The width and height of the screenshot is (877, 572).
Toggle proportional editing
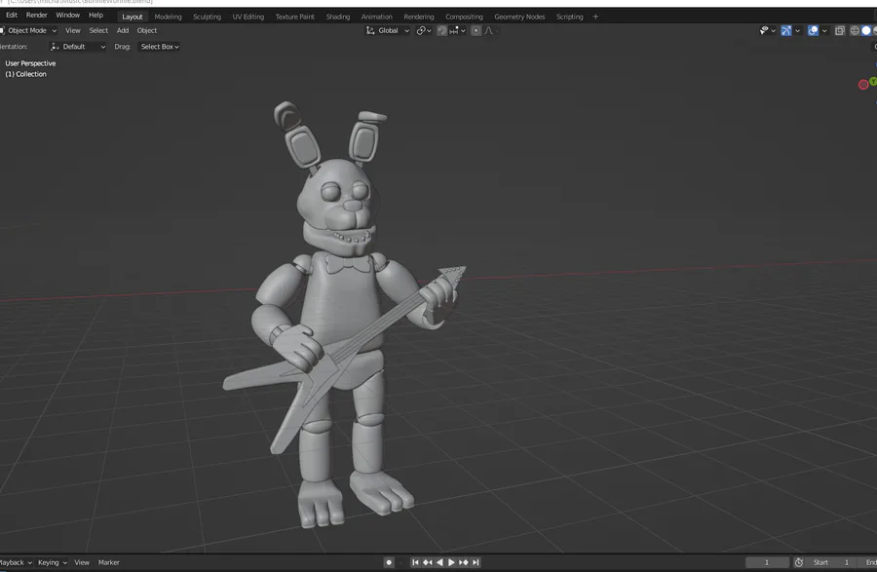point(476,31)
